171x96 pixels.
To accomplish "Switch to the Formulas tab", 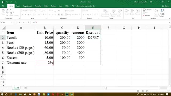I will point(38,6).
